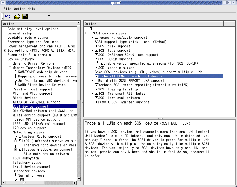The width and height of the screenshot is (237, 187).
Task: Collapse the Character devices node
Action: point(10,171)
